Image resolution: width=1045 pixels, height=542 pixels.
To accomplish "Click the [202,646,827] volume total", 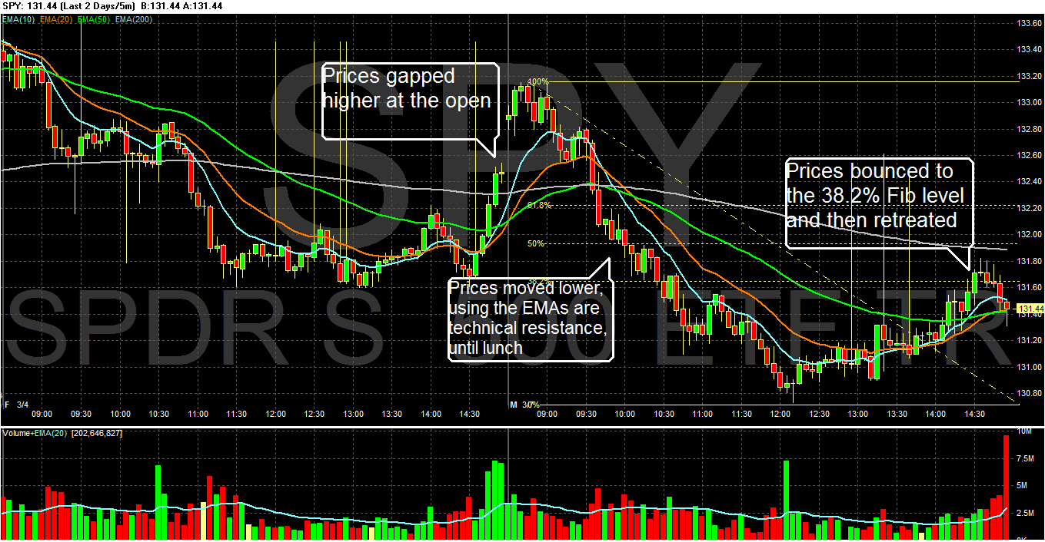I will pos(96,433).
